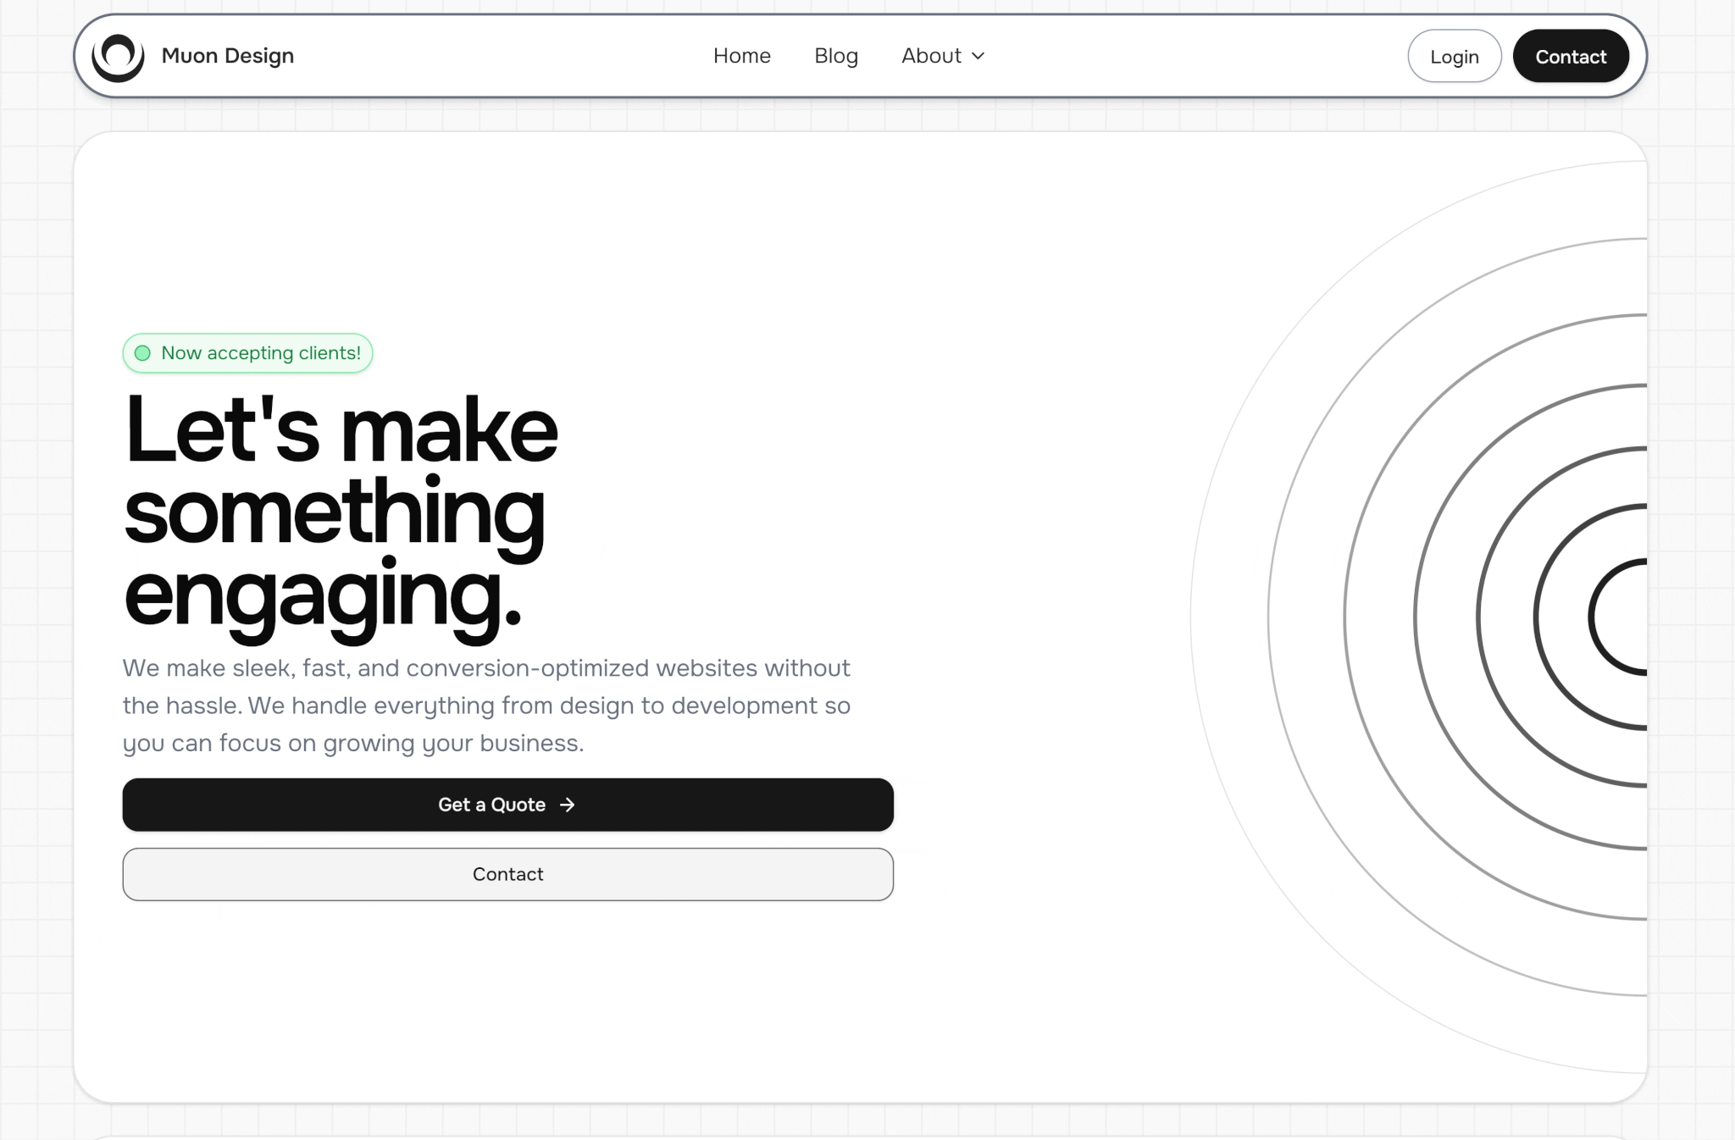The height and width of the screenshot is (1140, 1735).
Task: Open the Blog nav link
Action: click(x=835, y=56)
